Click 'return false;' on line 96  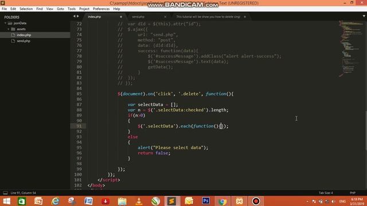coord(154,153)
